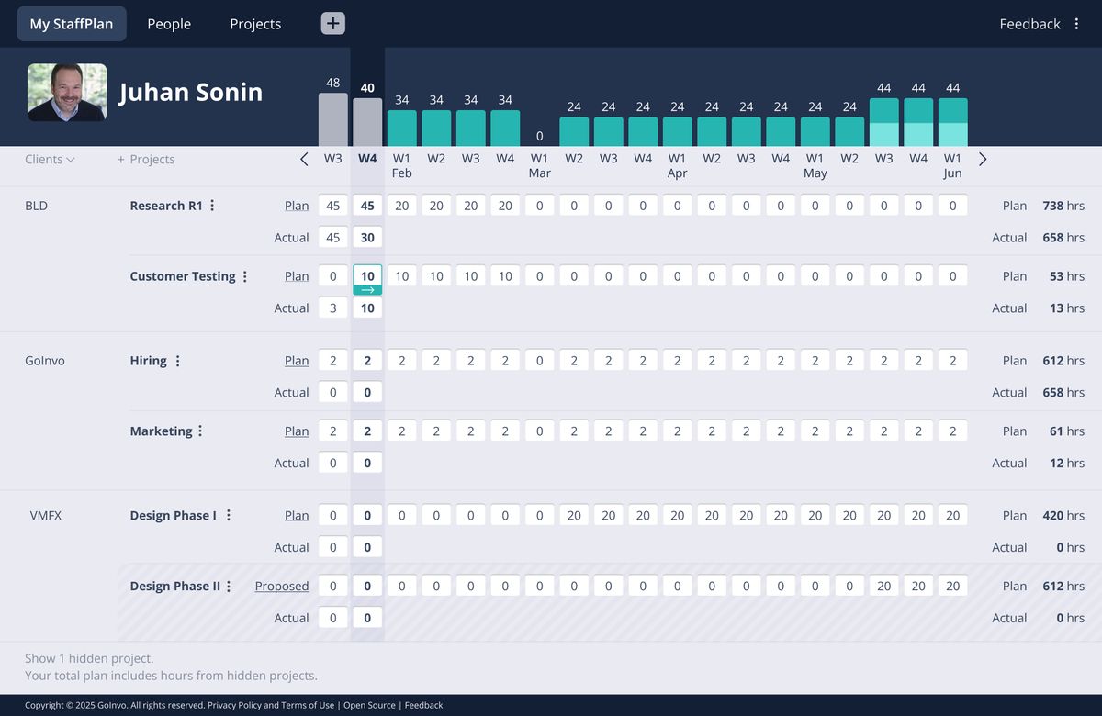Click the 48-hour bar for week W3
1102x716 pixels.
tap(333, 119)
